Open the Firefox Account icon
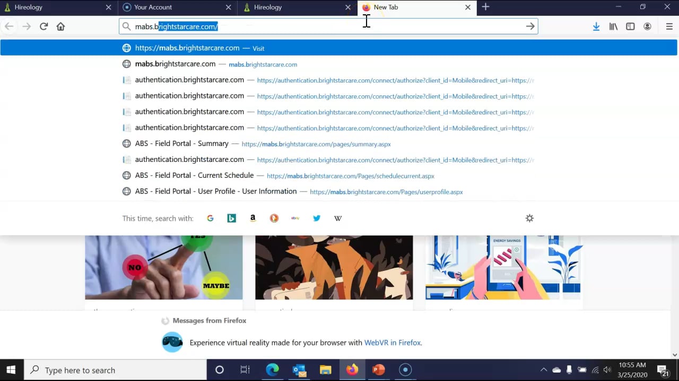The width and height of the screenshot is (679, 381). click(647, 26)
